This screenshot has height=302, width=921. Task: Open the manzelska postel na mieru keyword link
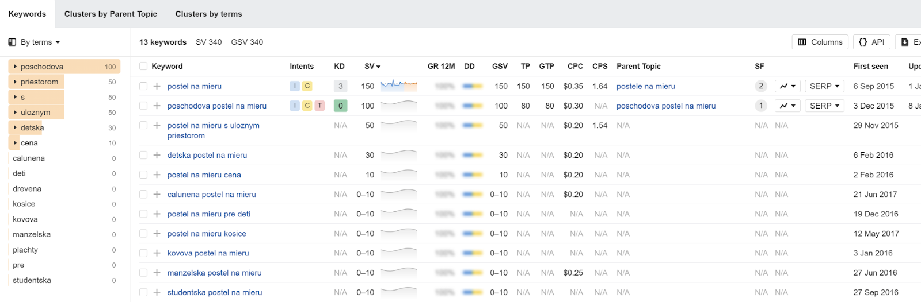tap(214, 273)
